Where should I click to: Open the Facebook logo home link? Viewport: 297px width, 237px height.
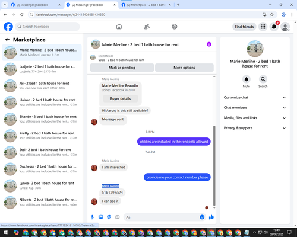[8, 27]
